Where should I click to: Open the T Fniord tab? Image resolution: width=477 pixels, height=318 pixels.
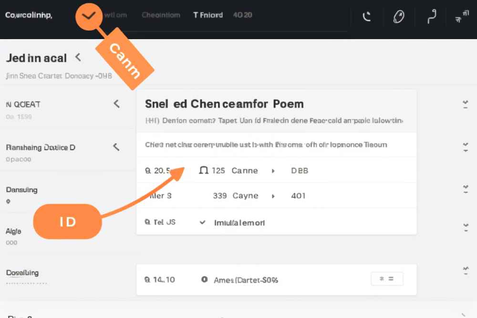pyautogui.click(x=208, y=15)
